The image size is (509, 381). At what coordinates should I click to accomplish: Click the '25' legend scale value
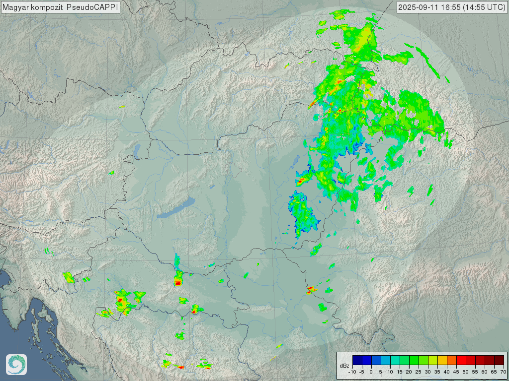click(x=419, y=372)
